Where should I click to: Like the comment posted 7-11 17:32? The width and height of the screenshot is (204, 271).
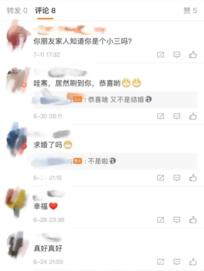coord(193,55)
